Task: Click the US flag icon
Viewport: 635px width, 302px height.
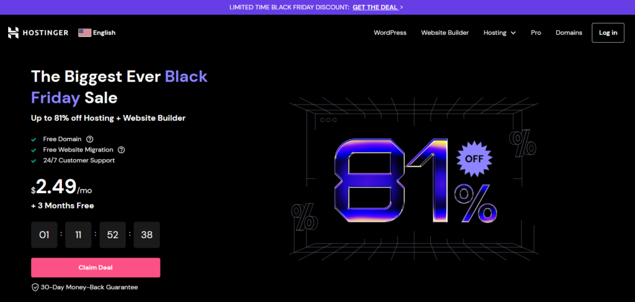Action: tap(84, 33)
